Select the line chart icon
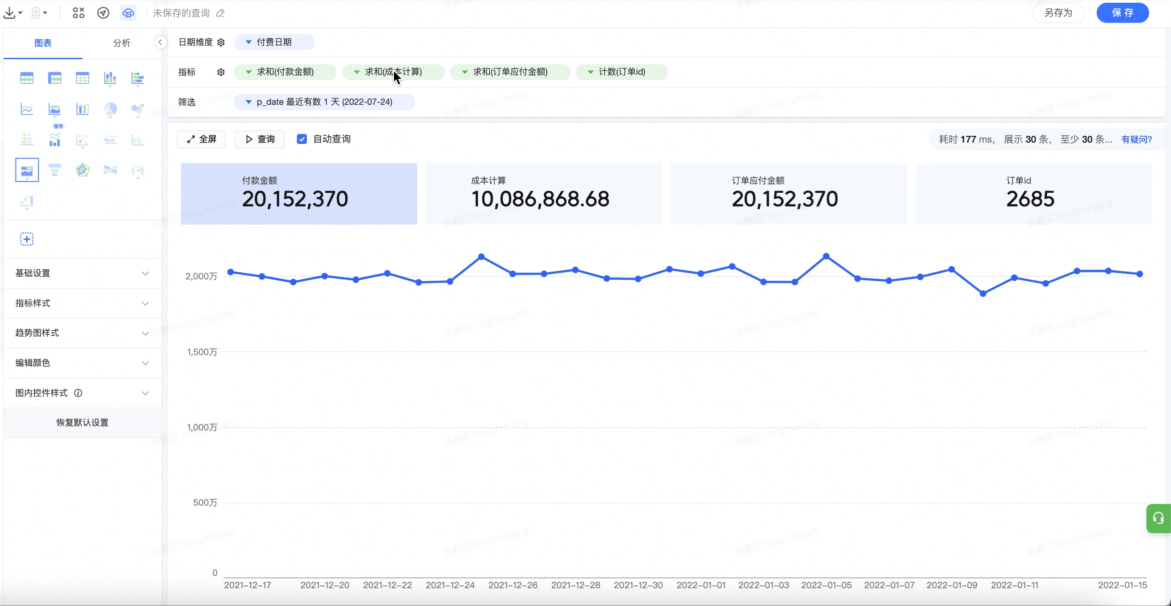 (x=27, y=109)
